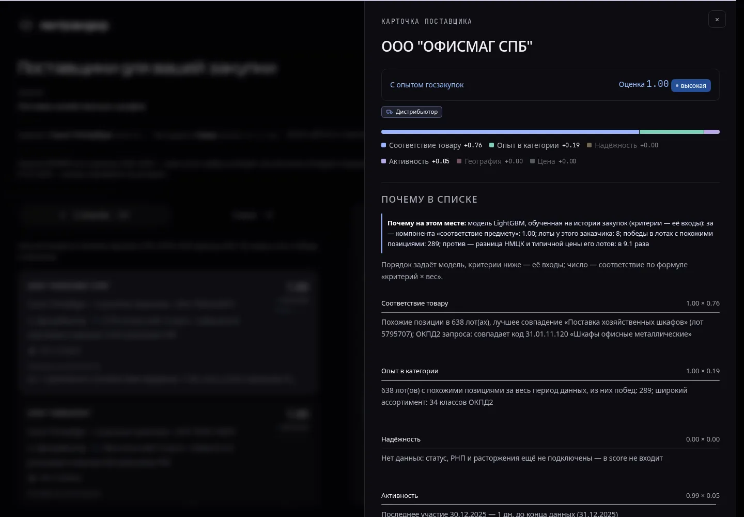Click the blue Соответствие товару bar segment

click(510, 132)
